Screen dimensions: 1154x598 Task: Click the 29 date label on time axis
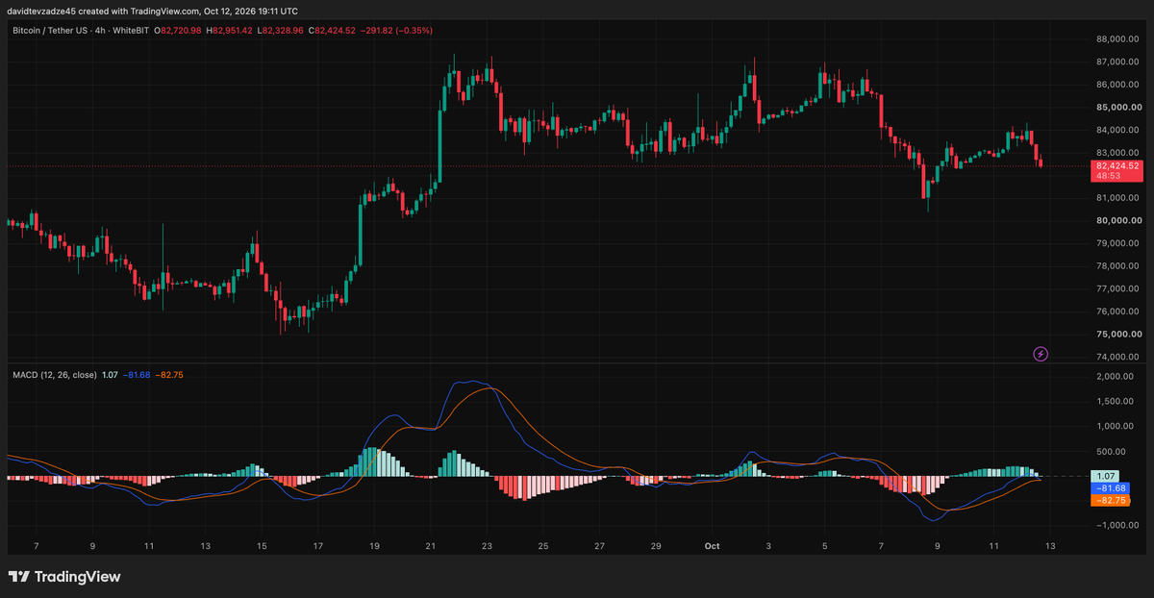[x=656, y=546]
